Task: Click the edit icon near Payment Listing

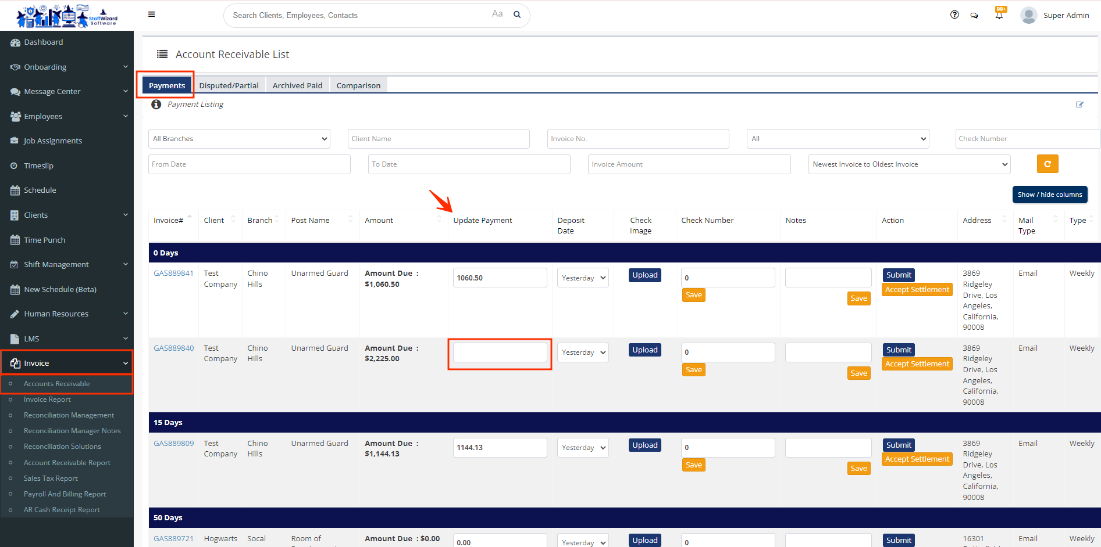Action: tap(1079, 105)
